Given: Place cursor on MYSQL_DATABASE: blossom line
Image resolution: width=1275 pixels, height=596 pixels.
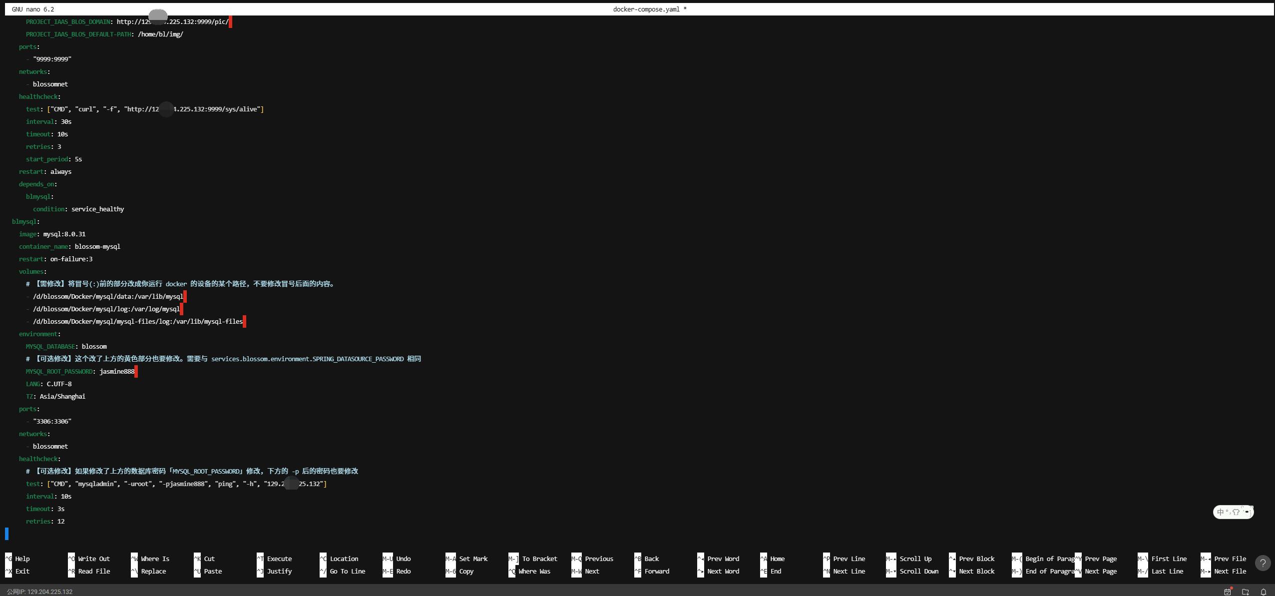Looking at the screenshot, I should tap(66, 346).
